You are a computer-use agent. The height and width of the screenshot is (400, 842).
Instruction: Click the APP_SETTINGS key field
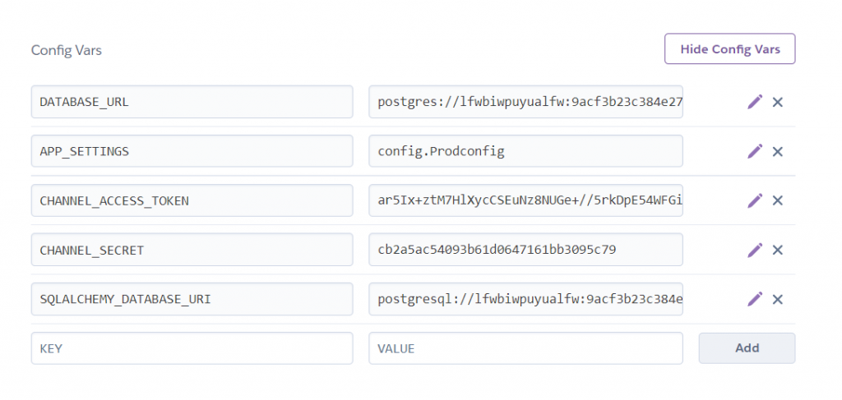tap(192, 151)
